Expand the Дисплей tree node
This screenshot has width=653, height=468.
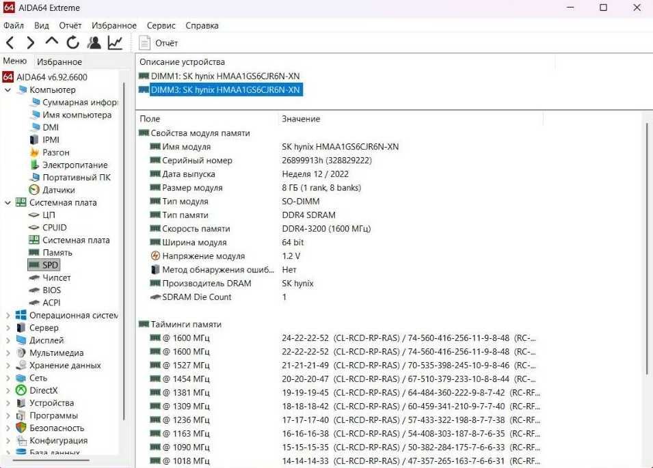point(8,340)
